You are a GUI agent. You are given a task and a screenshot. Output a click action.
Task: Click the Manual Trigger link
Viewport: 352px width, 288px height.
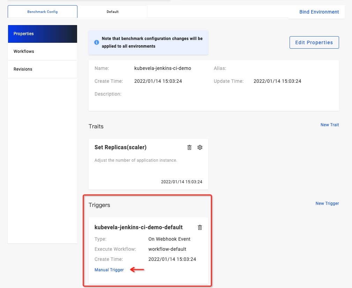(x=109, y=270)
